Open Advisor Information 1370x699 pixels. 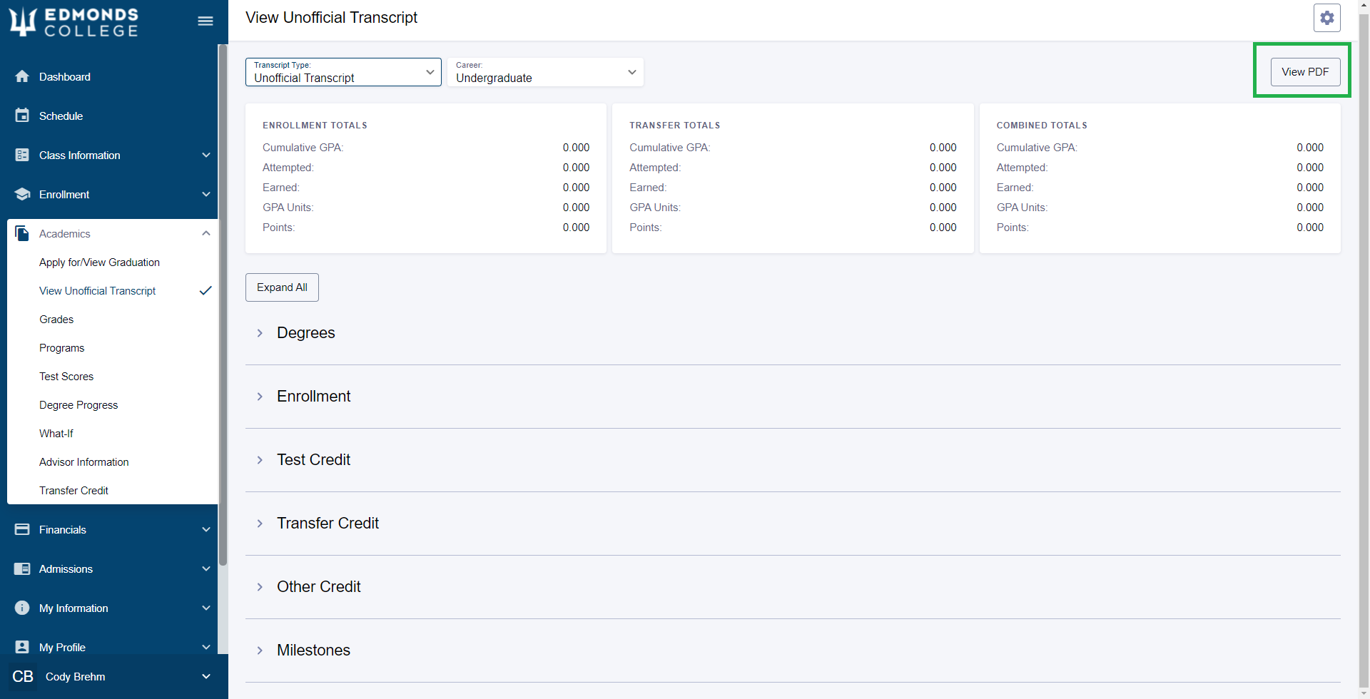(84, 462)
